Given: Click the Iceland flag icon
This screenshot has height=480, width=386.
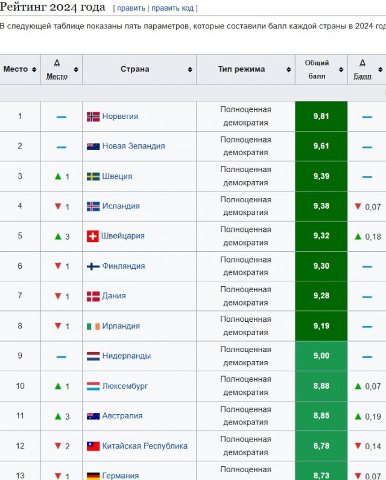Looking at the screenshot, I should tap(93, 206).
